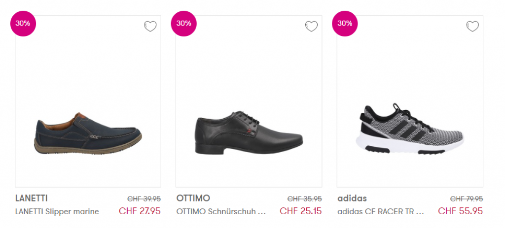Toggle wishlist heart on OTTIMO shoe
The width and height of the screenshot is (505, 228).
pos(311,27)
